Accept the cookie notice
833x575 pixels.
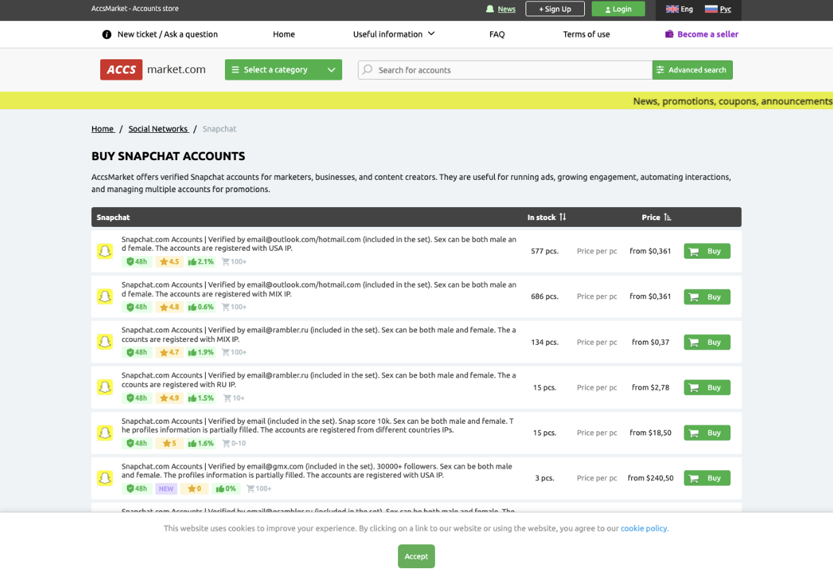pos(416,556)
